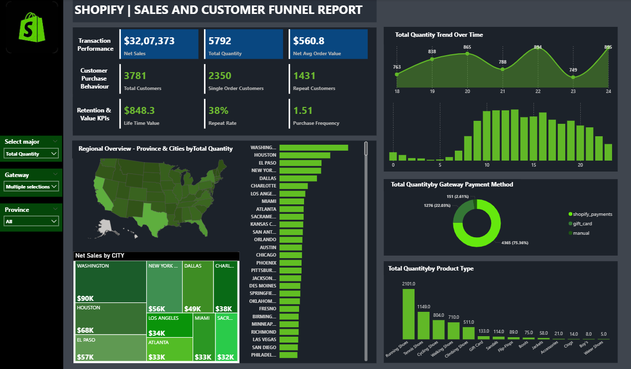Click the Net Sales KPI card
Image resolution: width=631 pixels, height=369 pixels.
pyautogui.click(x=159, y=44)
